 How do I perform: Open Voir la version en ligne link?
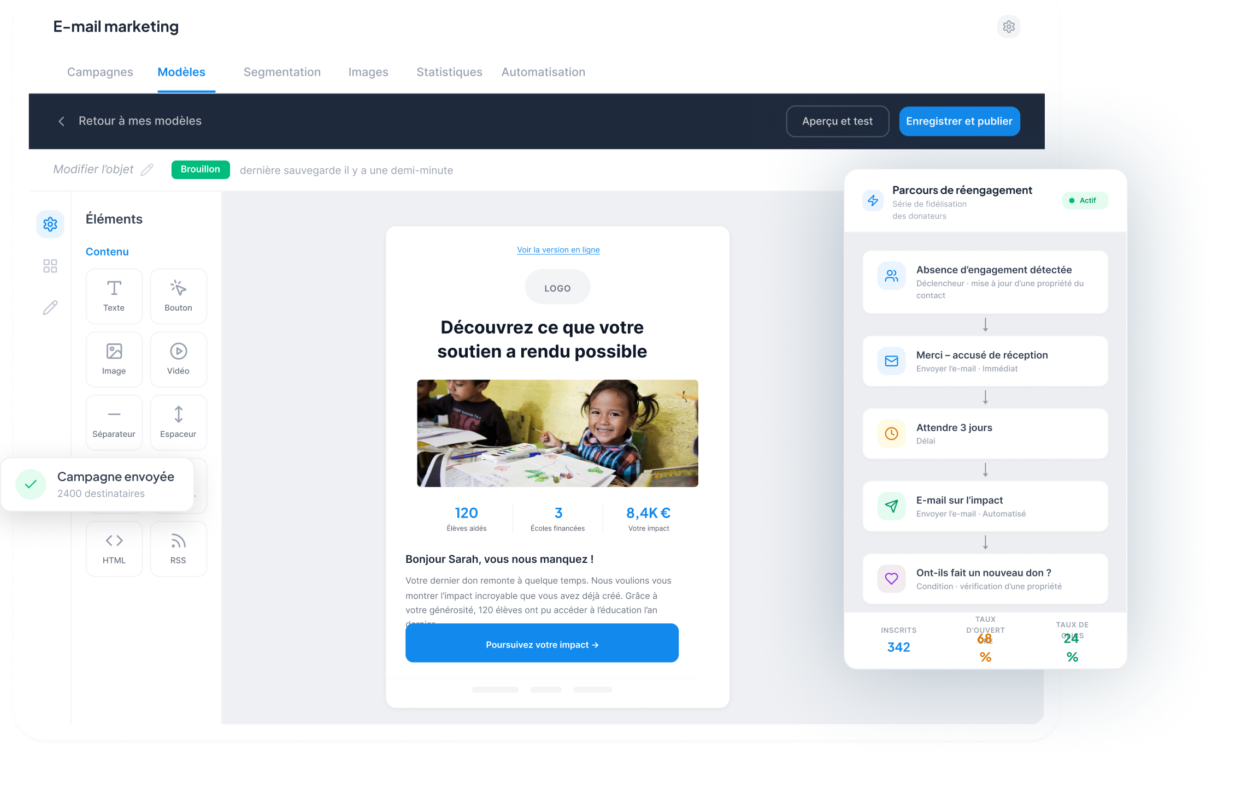click(558, 249)
